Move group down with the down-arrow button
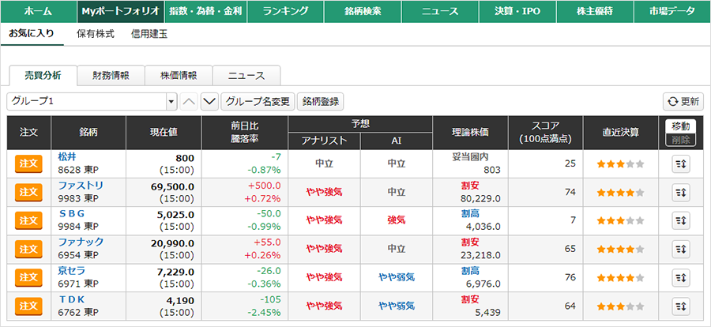Viewport: 711px width, 327px height. 209,102
